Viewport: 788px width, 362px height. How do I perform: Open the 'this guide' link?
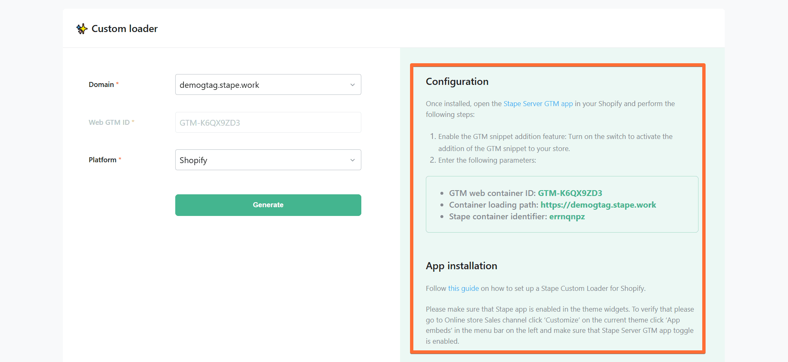463,288
